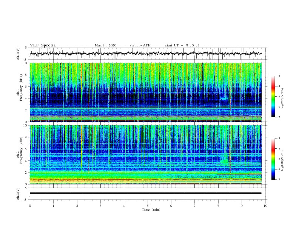Image resolution: width=299 pixels, height=231 pixels.
Task: Click the lower color bar's "log(PSD)(V²/Hz)" label
Action: [x=282, y=160]
